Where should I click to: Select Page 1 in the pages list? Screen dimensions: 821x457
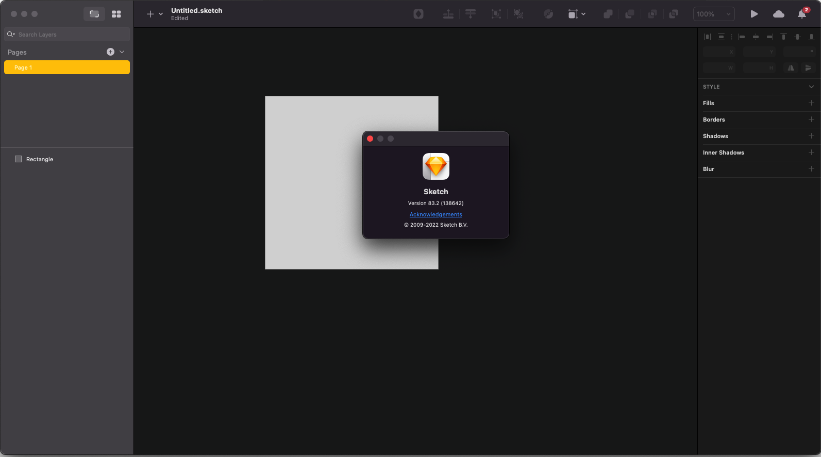(67, 67)
